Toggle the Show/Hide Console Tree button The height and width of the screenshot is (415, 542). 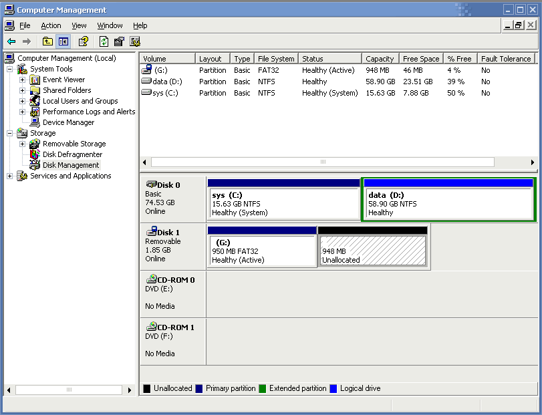[x=63, y=41]
